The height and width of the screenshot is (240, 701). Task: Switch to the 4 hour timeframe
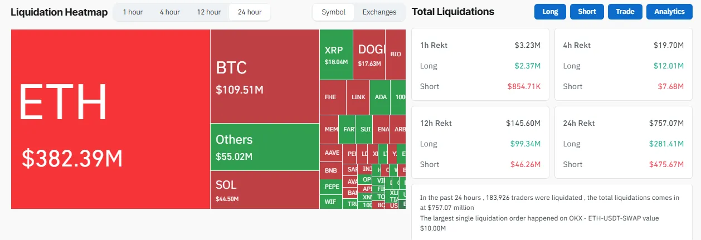169,12
